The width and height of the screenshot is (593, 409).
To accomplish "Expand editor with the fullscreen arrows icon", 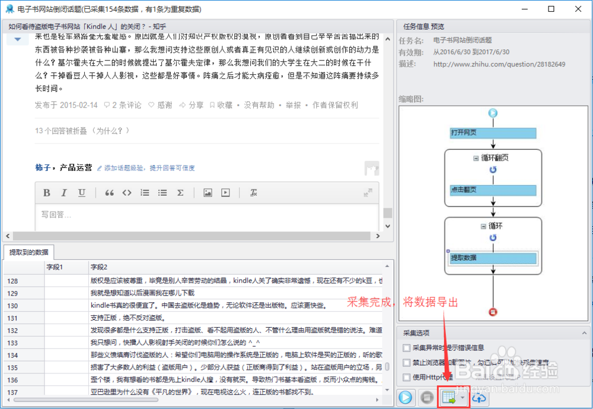I will coord(368,193).
